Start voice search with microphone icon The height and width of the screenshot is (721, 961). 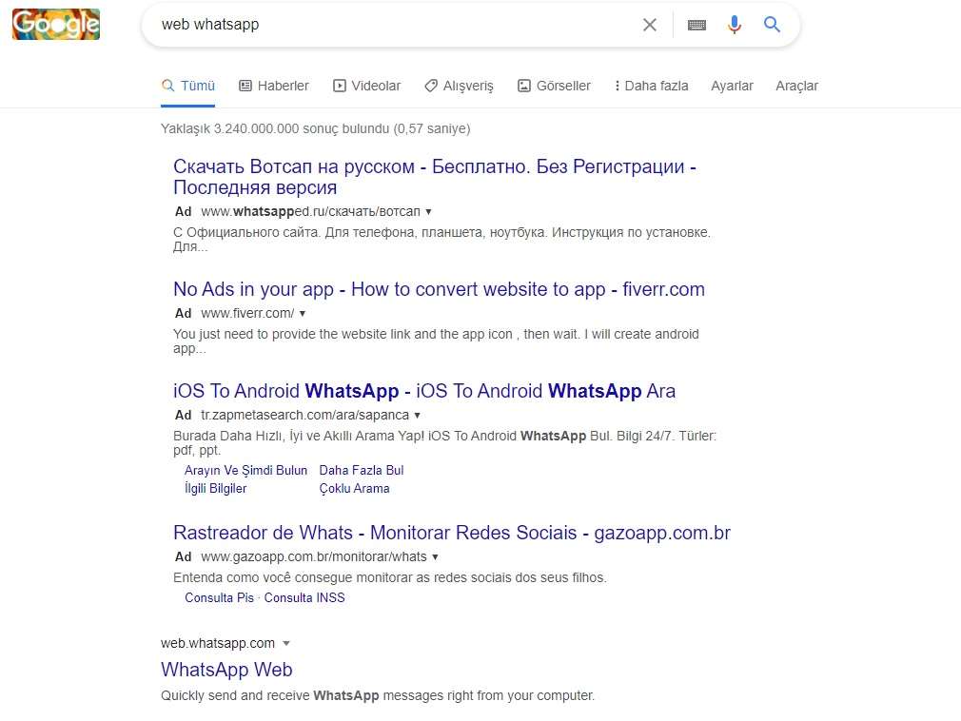click(734, 25)
